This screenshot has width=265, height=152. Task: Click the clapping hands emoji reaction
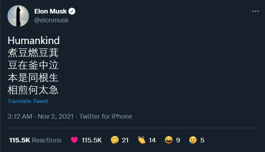point(142,140)
